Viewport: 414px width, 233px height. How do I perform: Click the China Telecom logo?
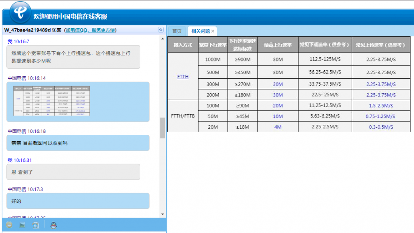click(20, 12)
